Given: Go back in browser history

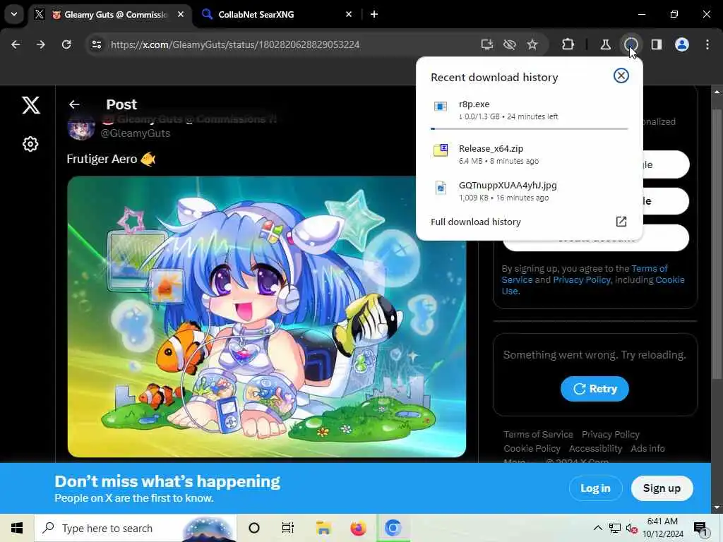Looking at the screenshot, I should 16,44.
